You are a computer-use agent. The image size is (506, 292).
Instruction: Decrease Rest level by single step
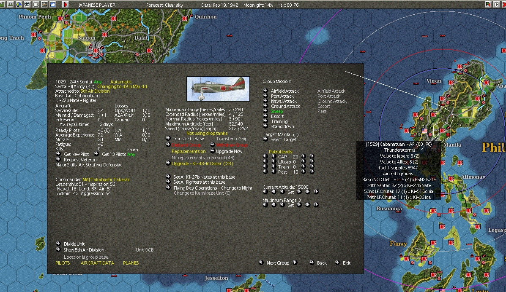pyautogui.click(x=274, y=171)
